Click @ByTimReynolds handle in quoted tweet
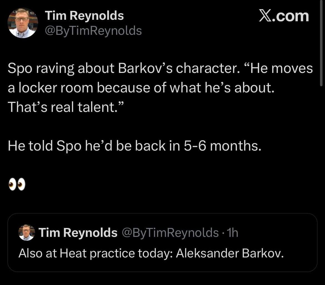 pos(170,232)
